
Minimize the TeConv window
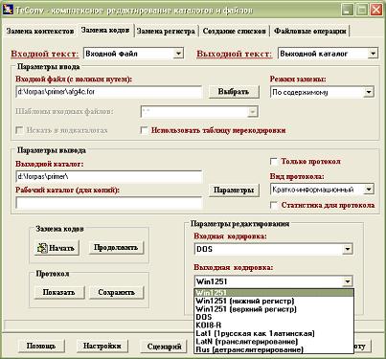point(348,10)
